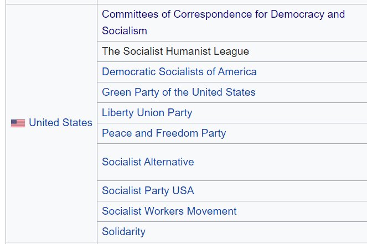
Task: Click empty space beside Socialist Party USA
Action: (277, 191)
